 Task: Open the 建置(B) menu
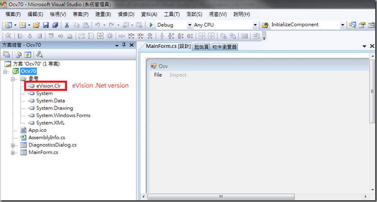103,14
